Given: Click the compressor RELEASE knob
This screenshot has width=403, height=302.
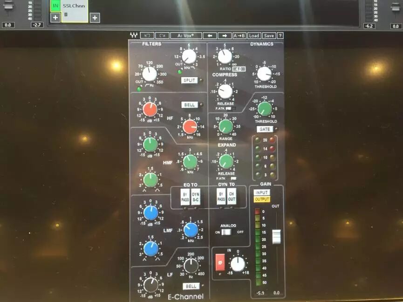Looking at the screenshot, I should 225,91.
